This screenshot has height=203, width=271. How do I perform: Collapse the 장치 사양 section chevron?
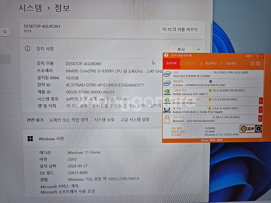pos(199,49)
